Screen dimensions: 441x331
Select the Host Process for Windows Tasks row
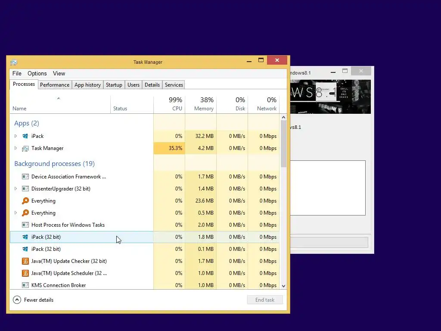point(145,225)
